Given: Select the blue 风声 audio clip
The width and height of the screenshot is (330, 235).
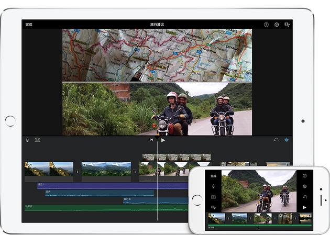Looking at the screenshot, I should click(x=100, y=193).
